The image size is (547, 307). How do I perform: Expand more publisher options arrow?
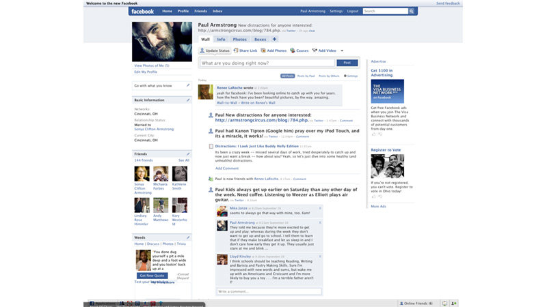(342, 50)
